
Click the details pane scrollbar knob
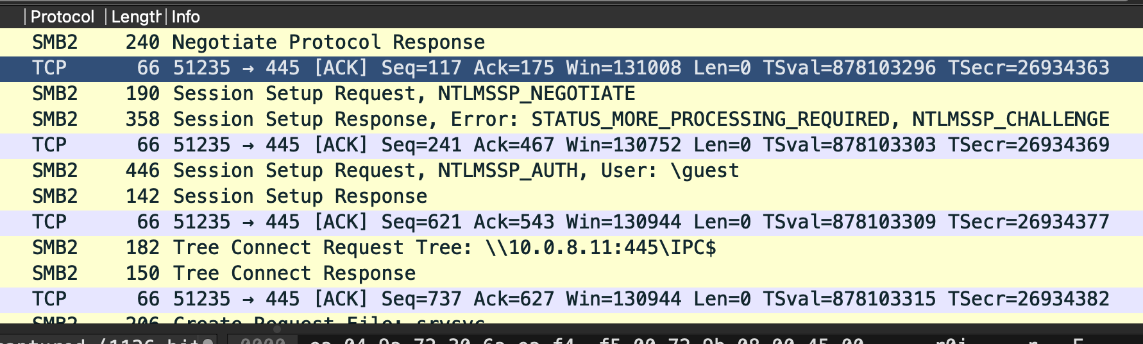(x=208, y=340)
